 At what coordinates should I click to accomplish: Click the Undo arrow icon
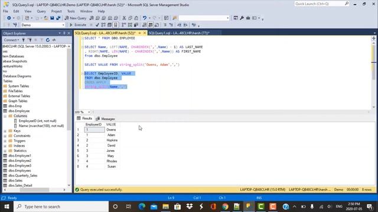(x=144, y=18)
